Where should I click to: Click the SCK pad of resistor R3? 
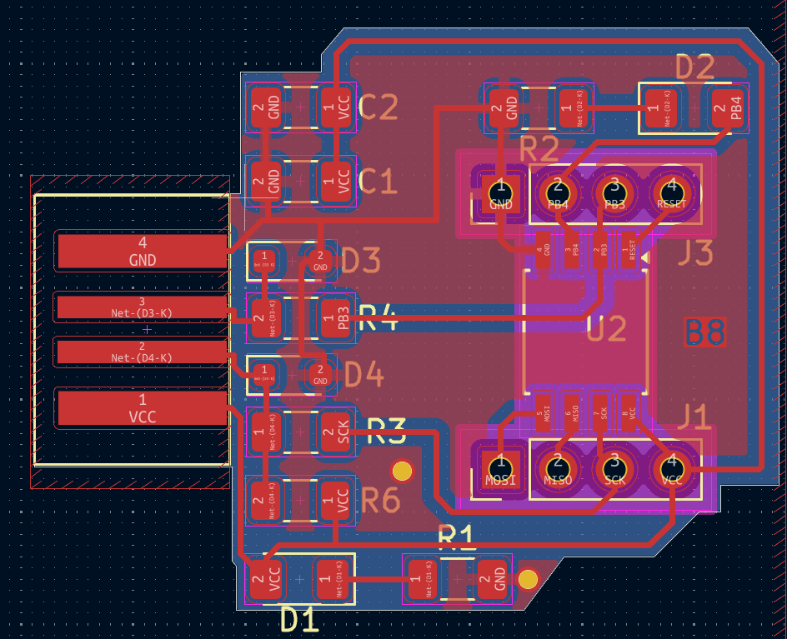336,432
